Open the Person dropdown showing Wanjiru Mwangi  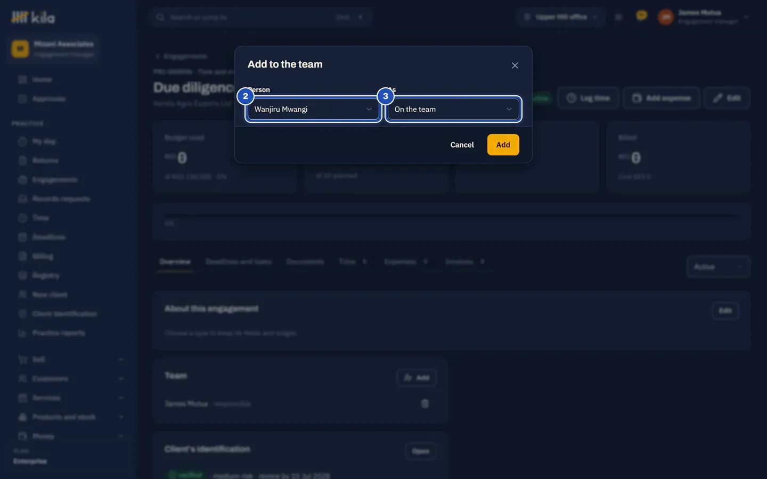point(313,109)
